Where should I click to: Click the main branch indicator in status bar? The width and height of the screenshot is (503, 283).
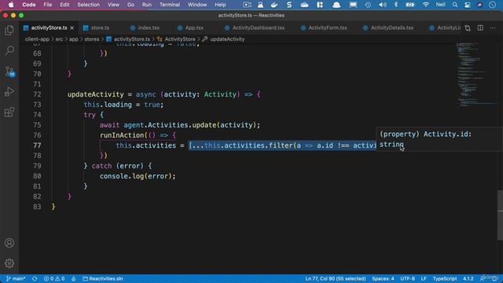tap(16, 278)
